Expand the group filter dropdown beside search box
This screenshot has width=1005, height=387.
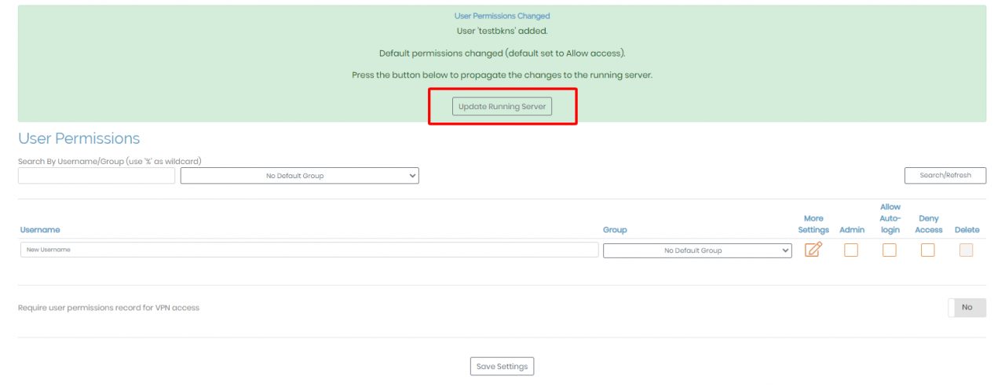pyautogui.click(x=299, y=176)
